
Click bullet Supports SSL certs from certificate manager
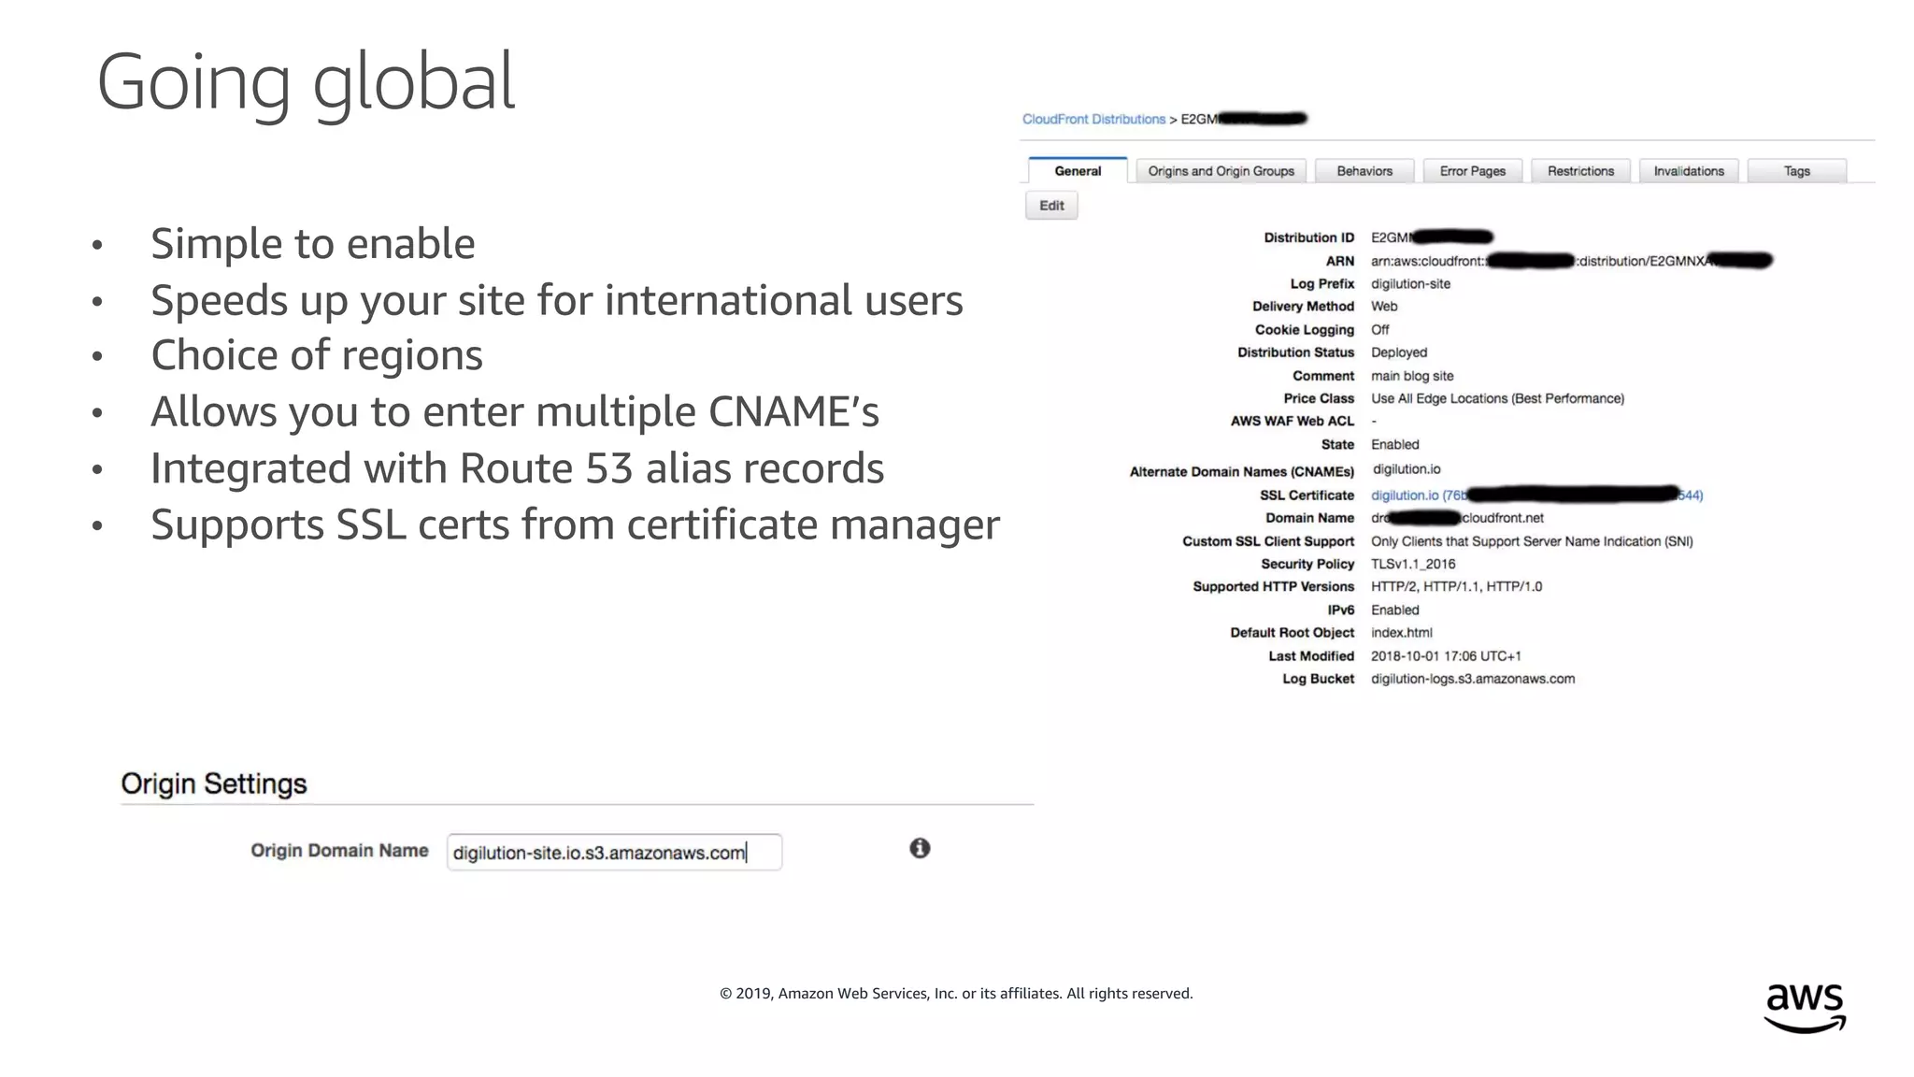point(575,524)
